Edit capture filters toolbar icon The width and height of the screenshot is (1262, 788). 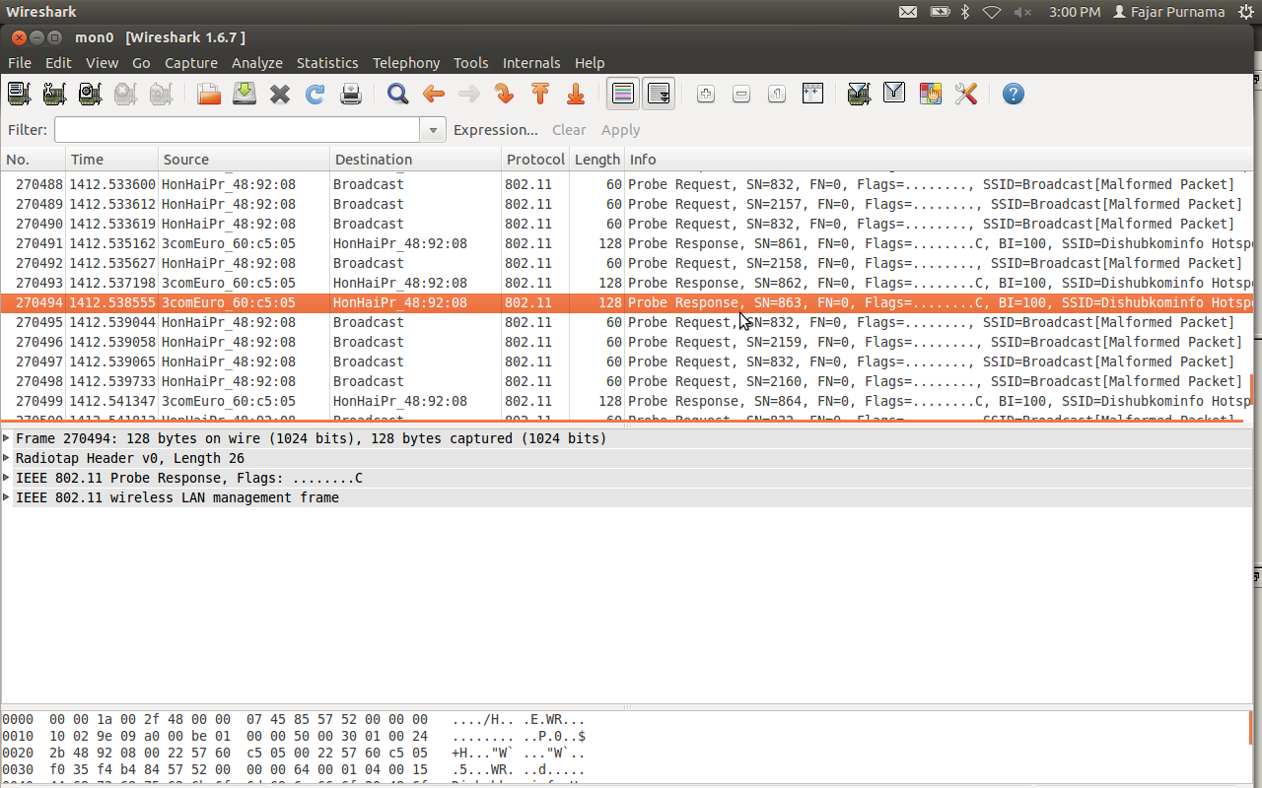[x=859, y=94]
